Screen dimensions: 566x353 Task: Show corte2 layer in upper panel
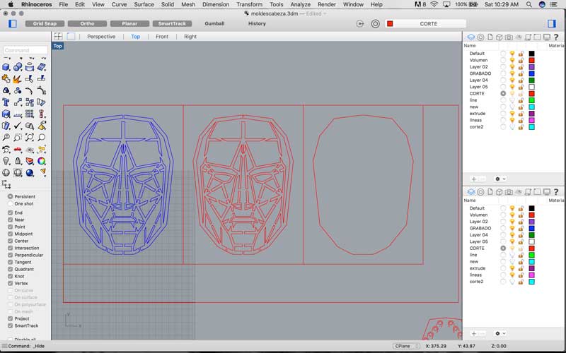pyautogui.click(x=512, y=127)
